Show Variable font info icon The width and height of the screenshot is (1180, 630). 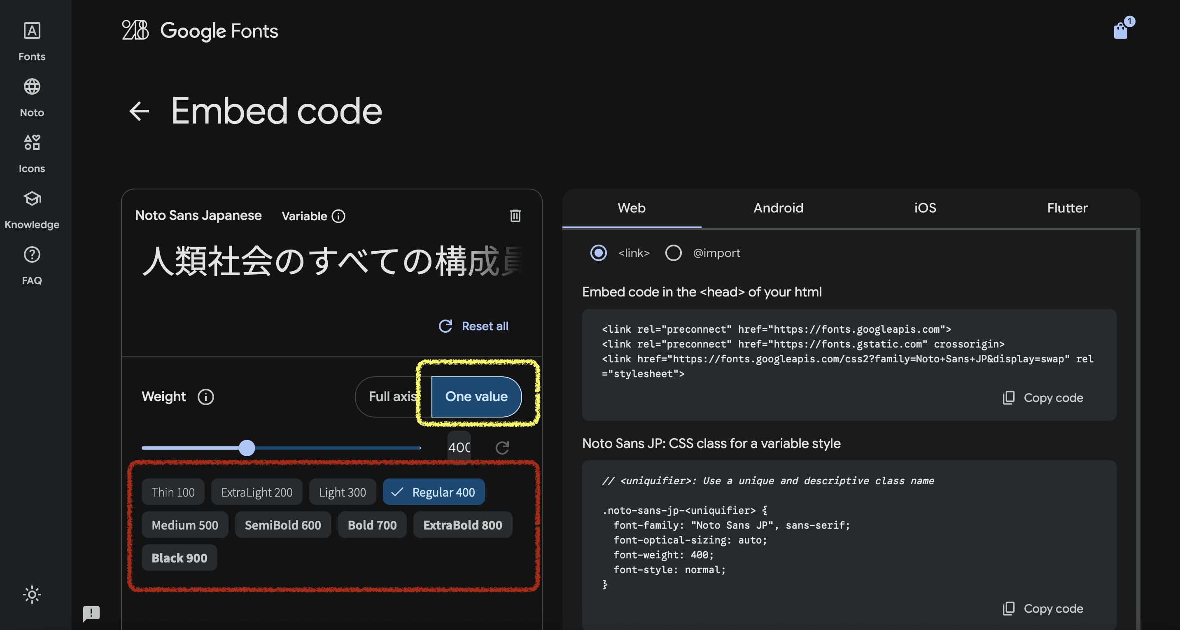(338, 216)
